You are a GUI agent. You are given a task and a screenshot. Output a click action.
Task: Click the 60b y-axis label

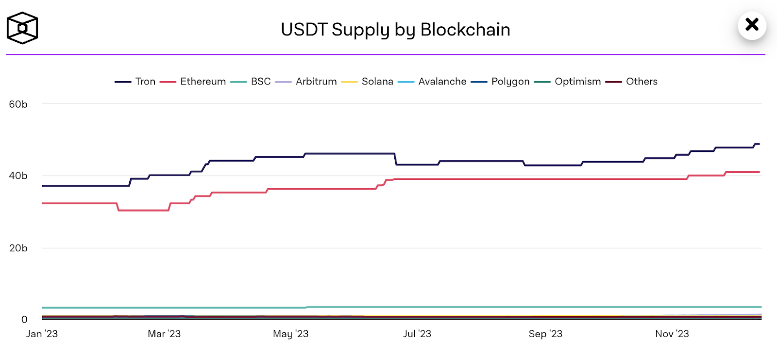click(18, 104)
